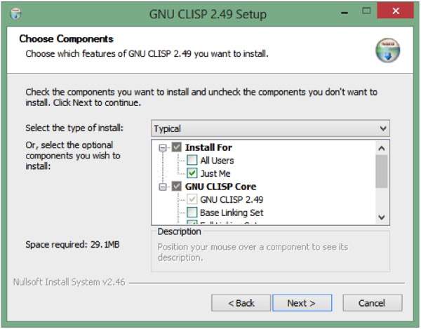Screen dimensions: 421x329
Task: Toggle the GNU CLISP 2.49 checkbox
Action: pos(192,199)
